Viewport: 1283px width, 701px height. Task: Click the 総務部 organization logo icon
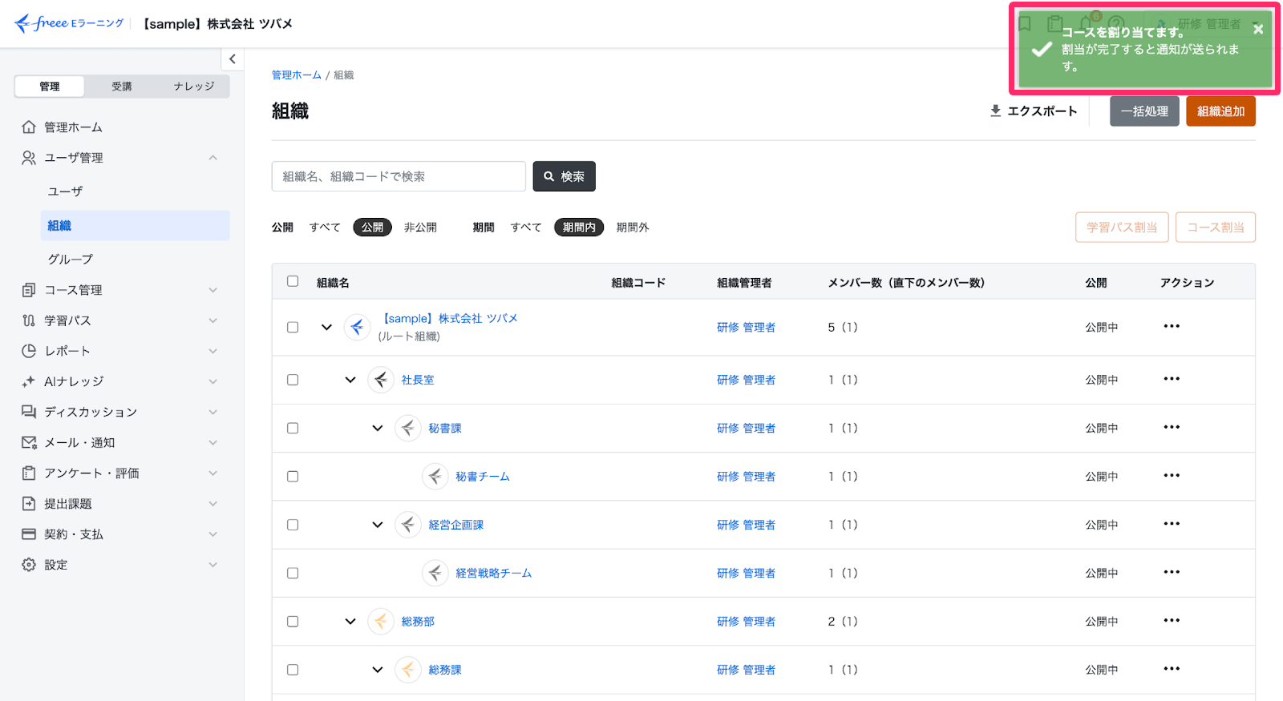click(381, 622)
